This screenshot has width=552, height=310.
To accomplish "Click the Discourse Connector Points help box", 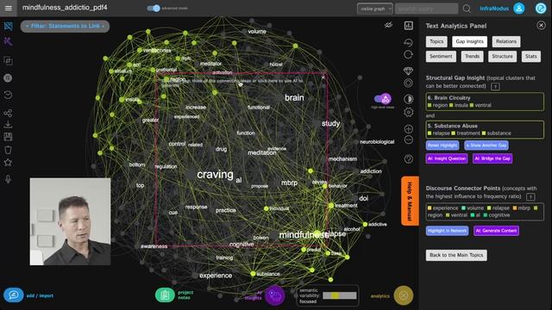I will (x=530, y=197).
